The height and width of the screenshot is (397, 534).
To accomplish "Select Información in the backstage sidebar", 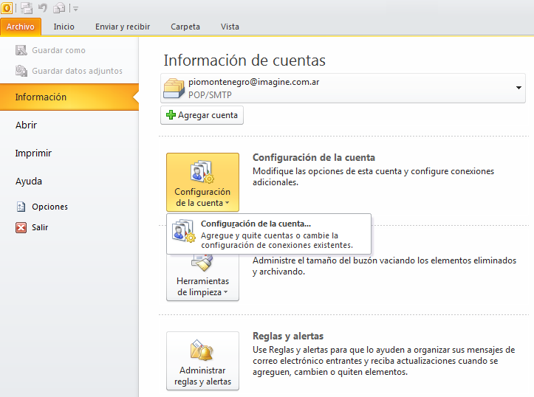I will point(69,97).
